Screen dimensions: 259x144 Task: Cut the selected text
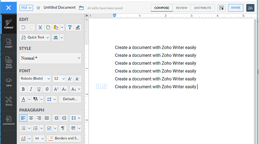tap(40, 27)
